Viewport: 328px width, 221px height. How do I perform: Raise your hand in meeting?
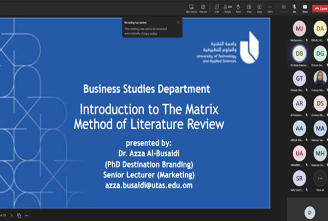point(238,8)
